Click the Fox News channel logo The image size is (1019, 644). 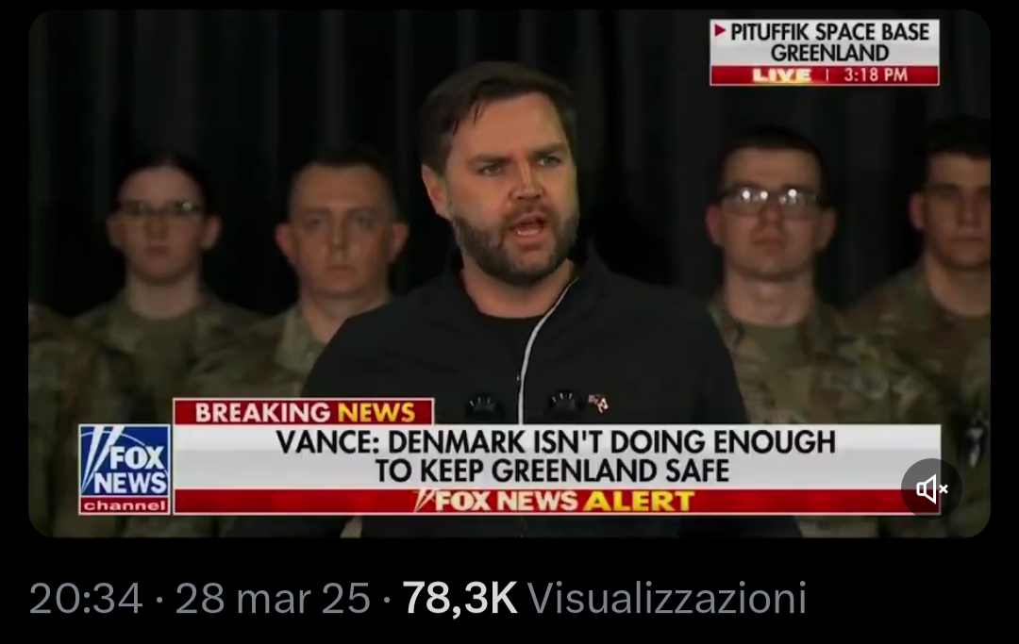[x=125, y=470]
